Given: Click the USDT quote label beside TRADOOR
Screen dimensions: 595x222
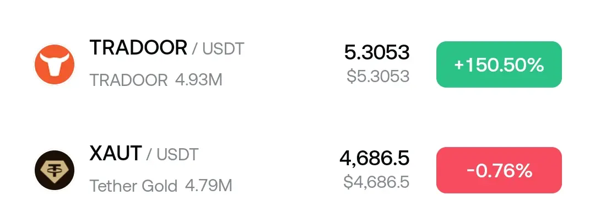Looking at the screenshot, I should pyautogui.click(x=223, y=49).
